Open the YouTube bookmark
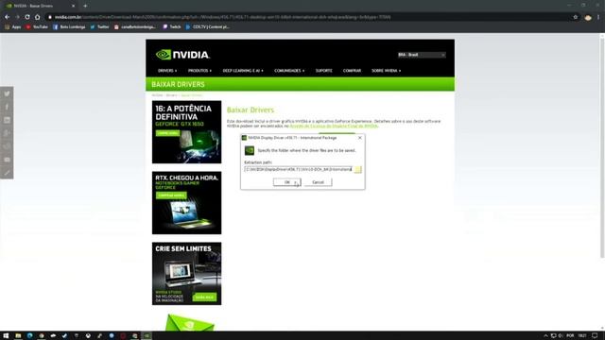This screenshot has width=605, height=340. click(37, 27)
